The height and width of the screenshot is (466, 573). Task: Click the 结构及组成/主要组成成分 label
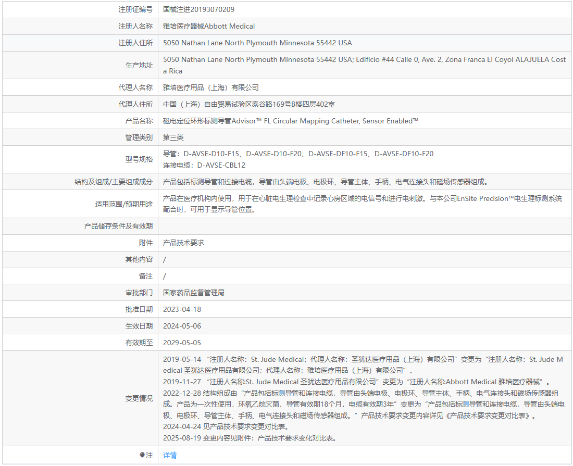click(x=113, y=182)
